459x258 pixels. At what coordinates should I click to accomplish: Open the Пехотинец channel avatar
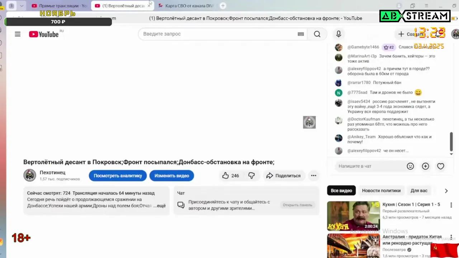tap(30, 175)
